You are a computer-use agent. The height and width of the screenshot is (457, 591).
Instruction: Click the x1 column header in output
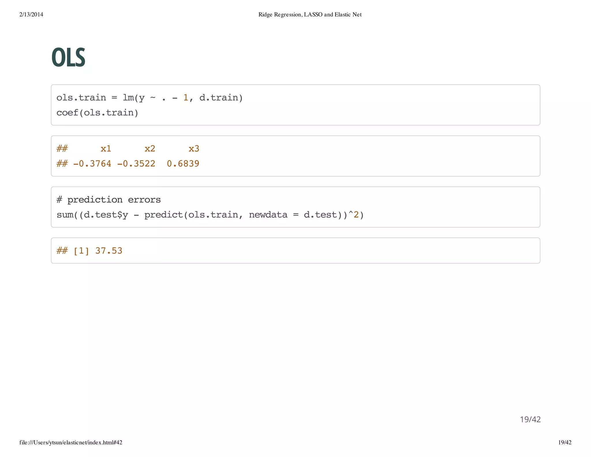point(106,149)
